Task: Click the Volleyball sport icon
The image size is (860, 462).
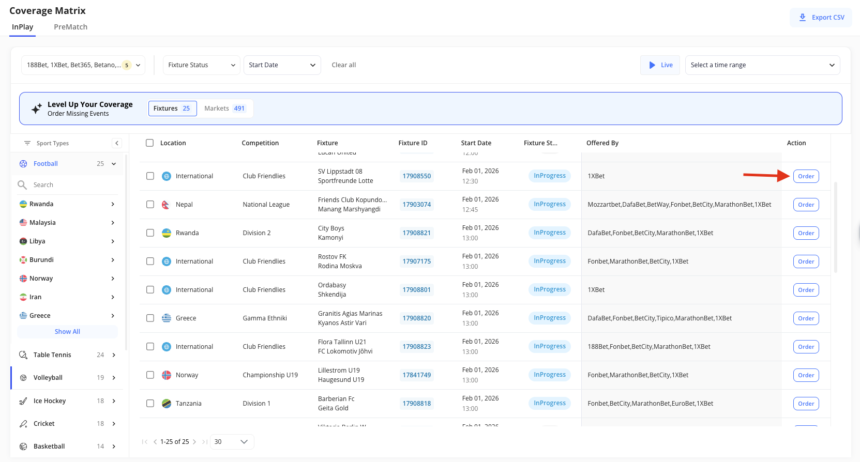Action: pos(23,378)
